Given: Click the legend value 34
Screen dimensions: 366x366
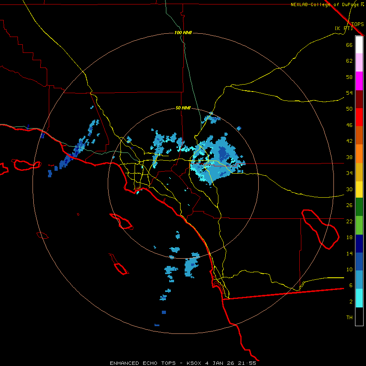Looking at the screenshot, I should point(349,173).
